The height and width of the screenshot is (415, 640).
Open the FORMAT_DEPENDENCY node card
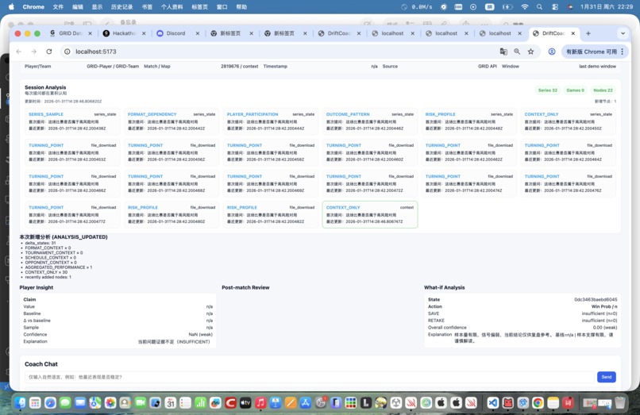pos(172,121)
